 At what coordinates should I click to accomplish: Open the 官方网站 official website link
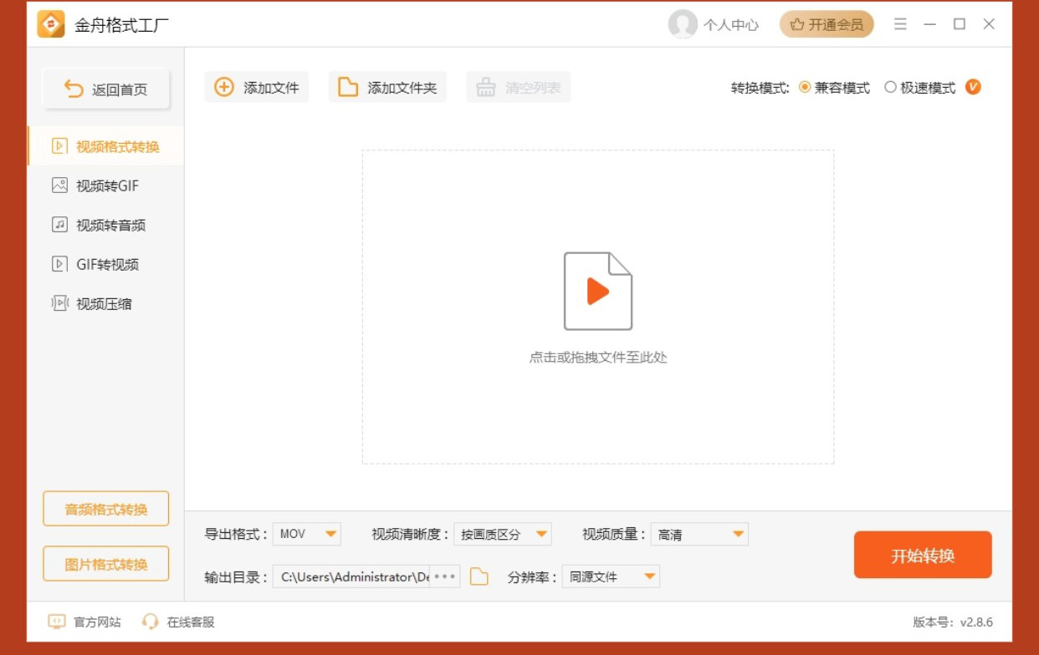pyautogui.click(x=97, y=622)
